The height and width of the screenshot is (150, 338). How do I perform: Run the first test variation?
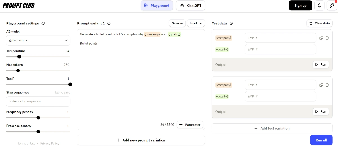coord(321,64)
